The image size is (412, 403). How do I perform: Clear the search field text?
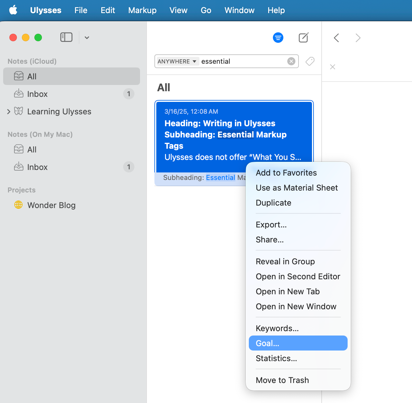click(x=291, y=61)
